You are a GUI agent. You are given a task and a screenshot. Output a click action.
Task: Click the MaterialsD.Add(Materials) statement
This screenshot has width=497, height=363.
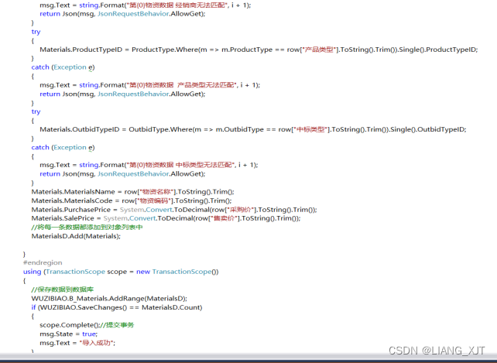pyautogui.click(x=76, y=236)
